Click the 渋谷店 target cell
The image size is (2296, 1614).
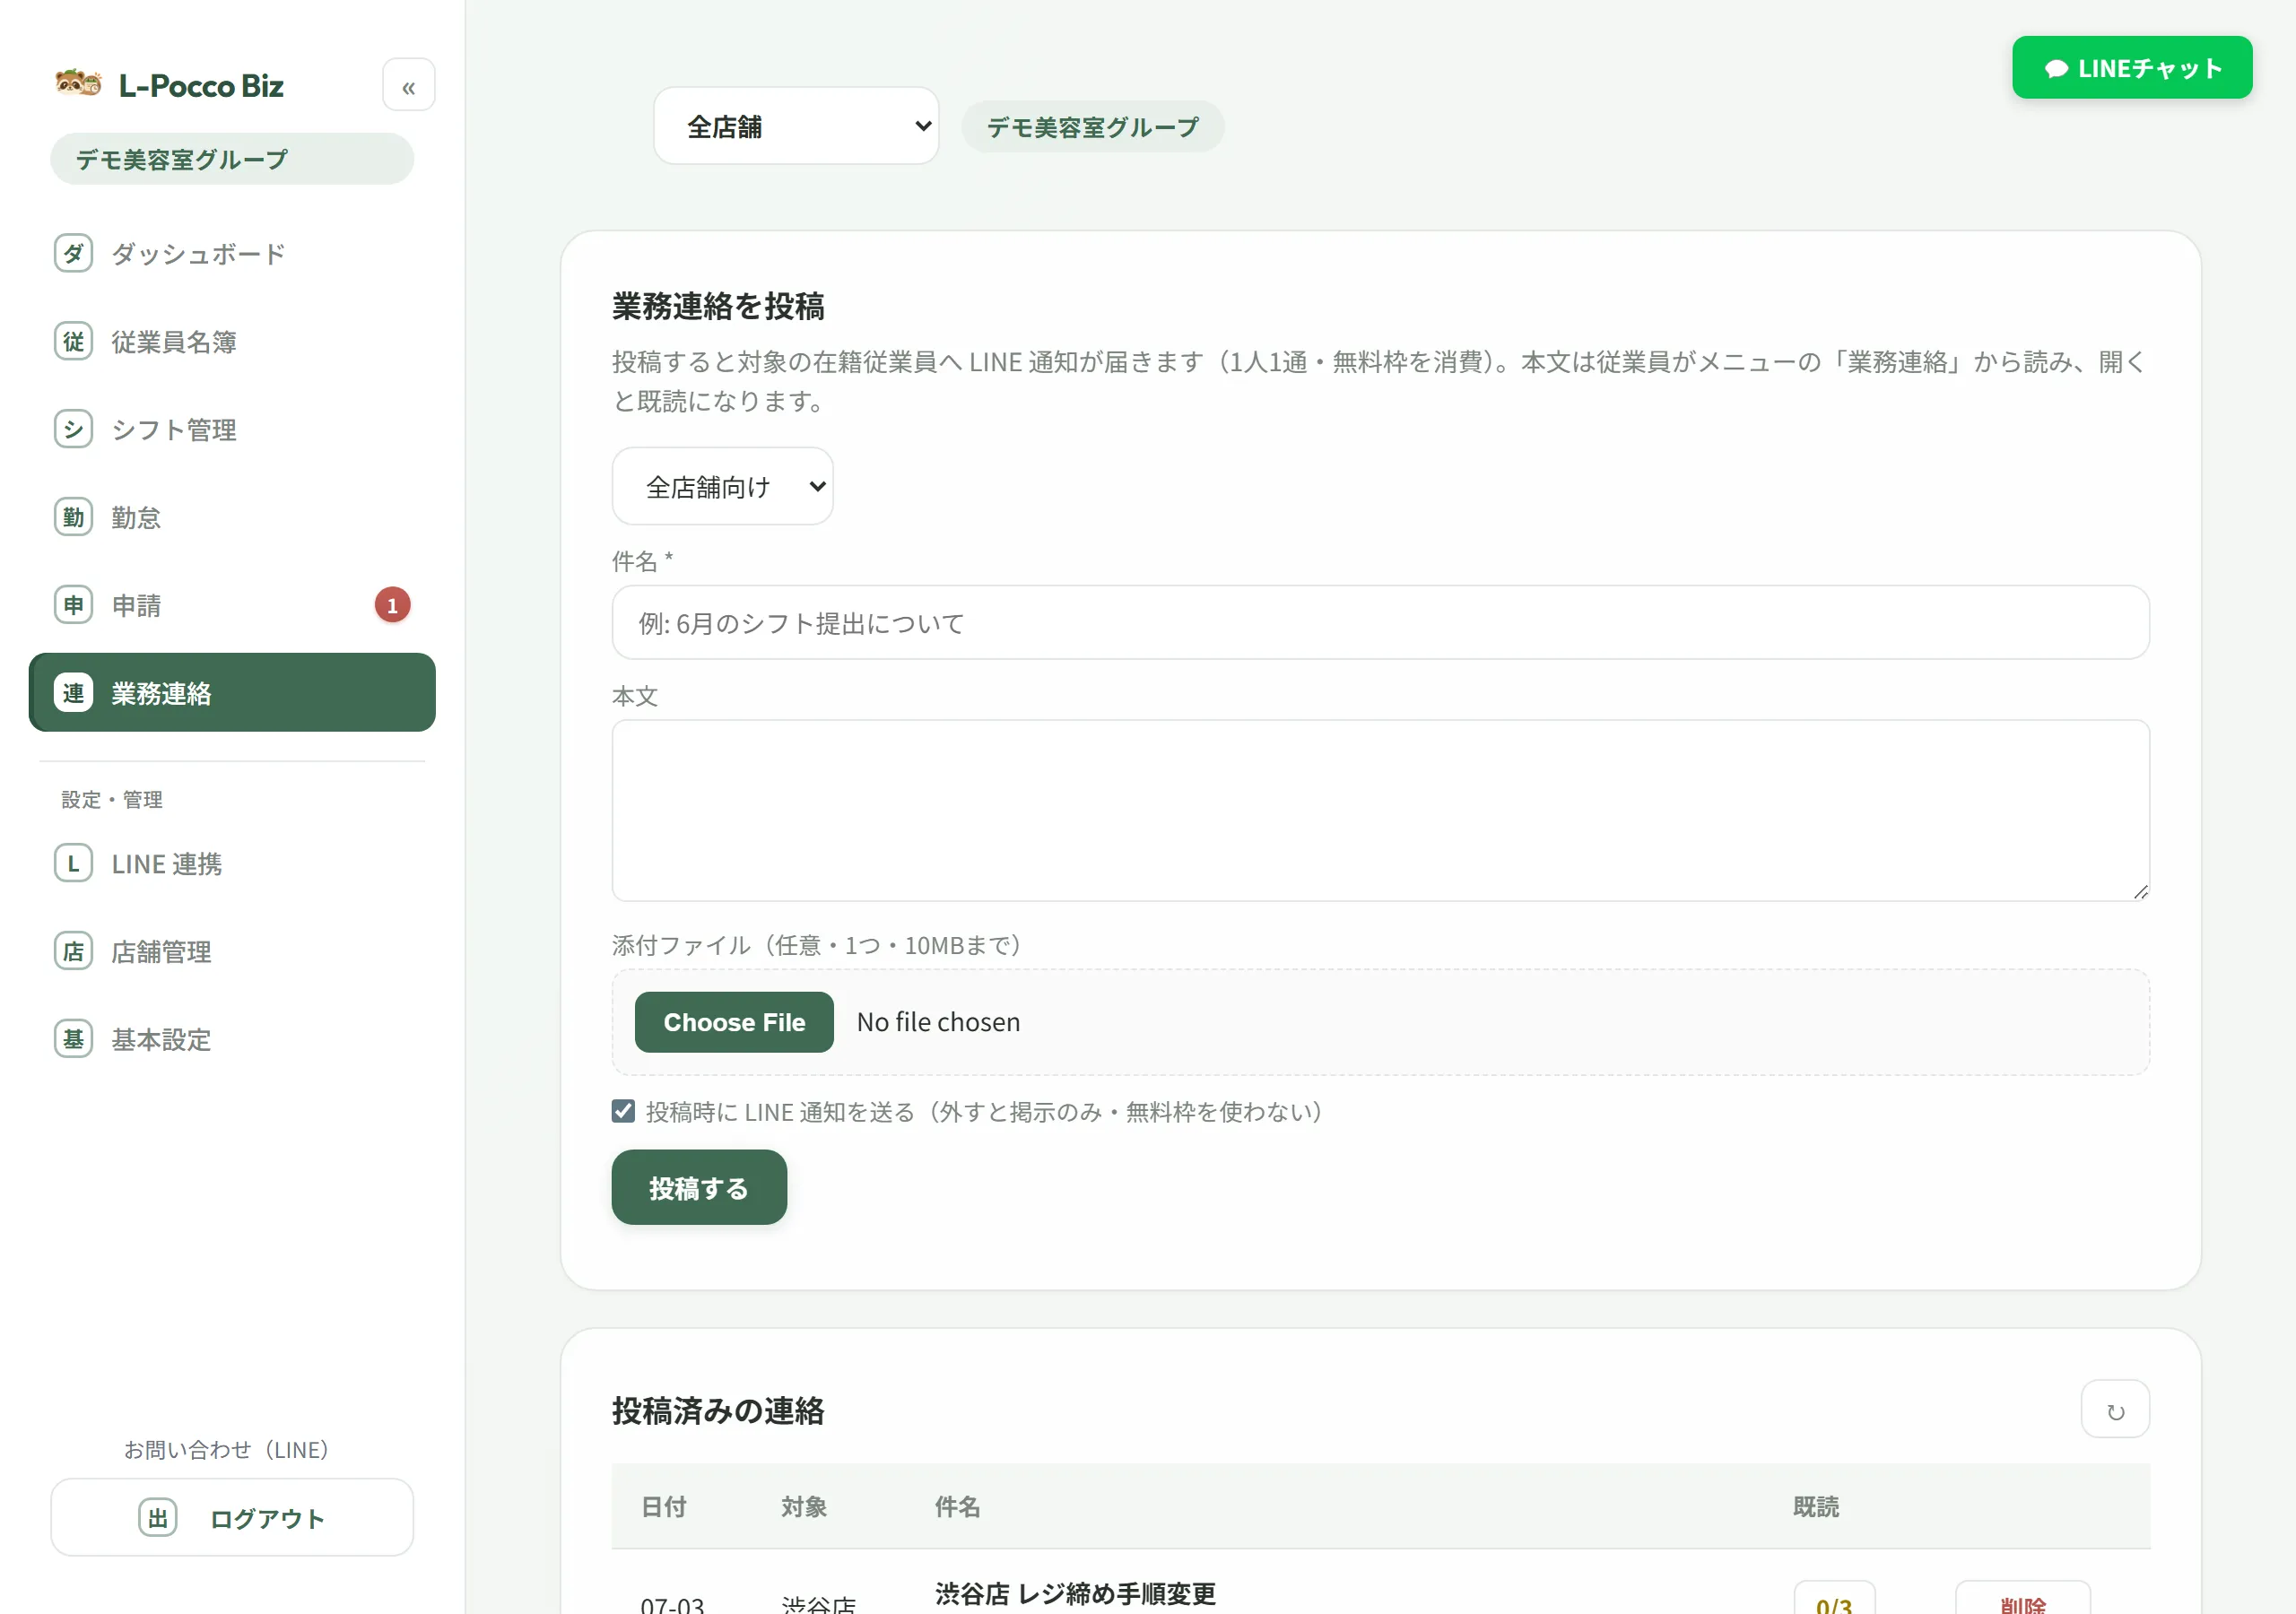click(818, 1603)
